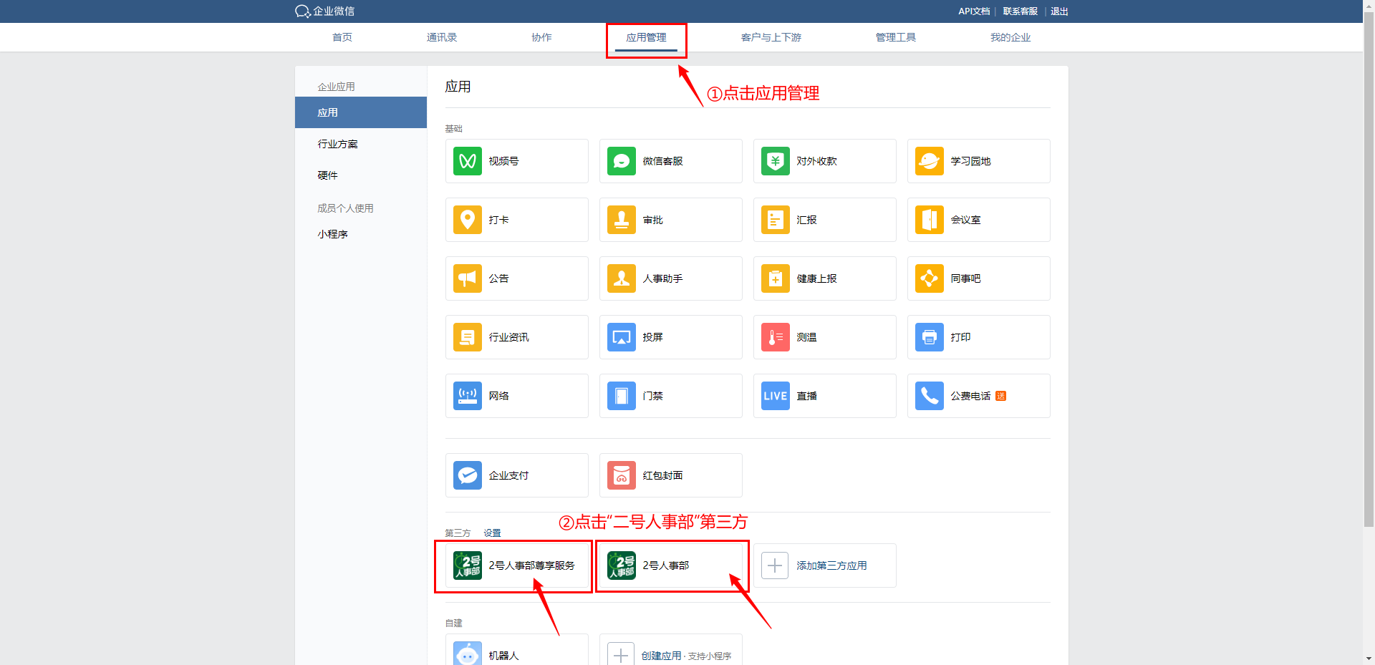
Task: Click the 机器人 robot icon
Action: pyautogui.click(x=468, y=654)
